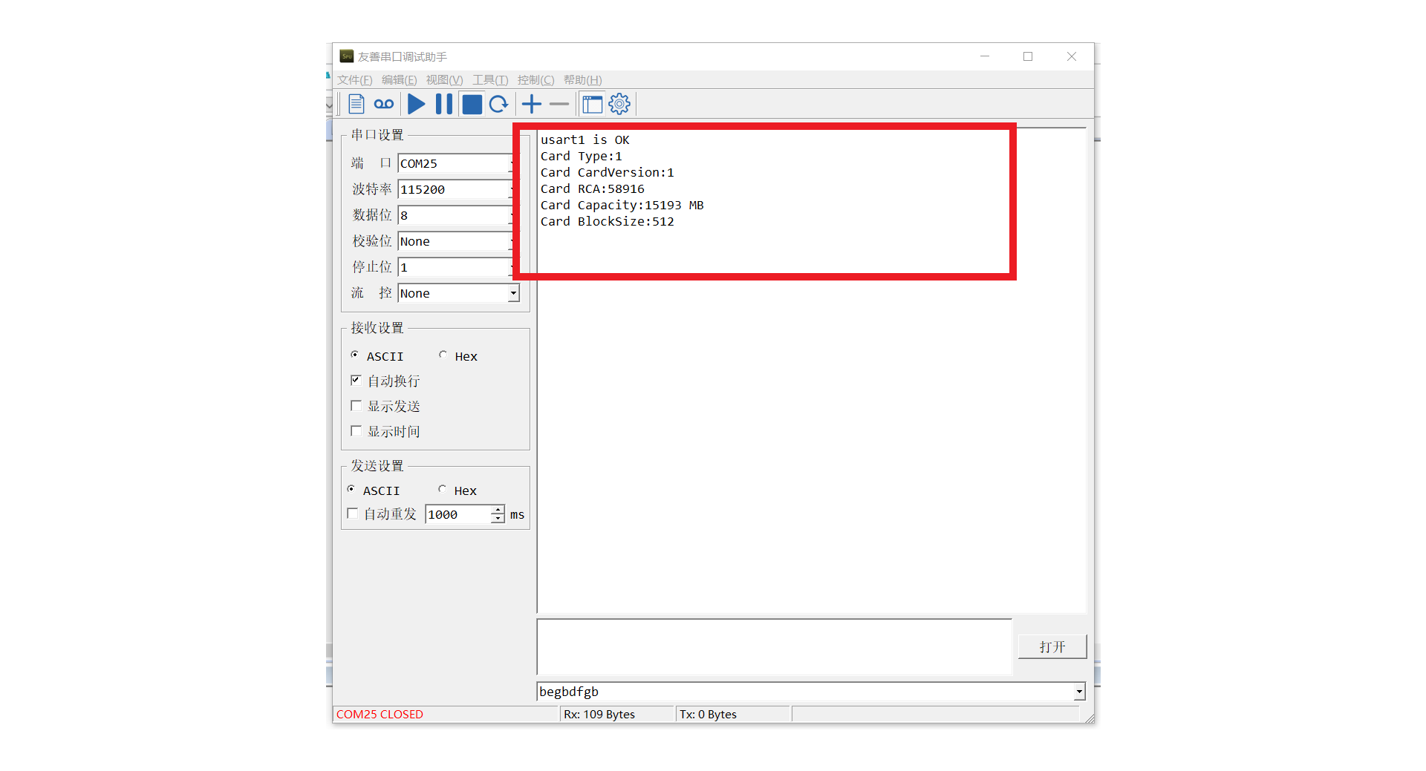Open settings via the gear icon
Screen dimensions: 1426x771
tap(619, 105)
